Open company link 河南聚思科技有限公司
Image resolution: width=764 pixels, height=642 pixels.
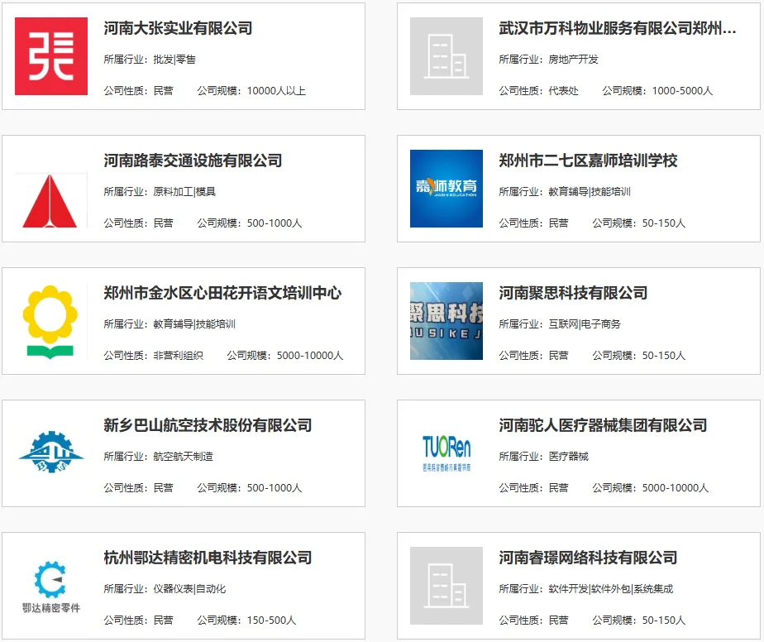coord(573,293)
